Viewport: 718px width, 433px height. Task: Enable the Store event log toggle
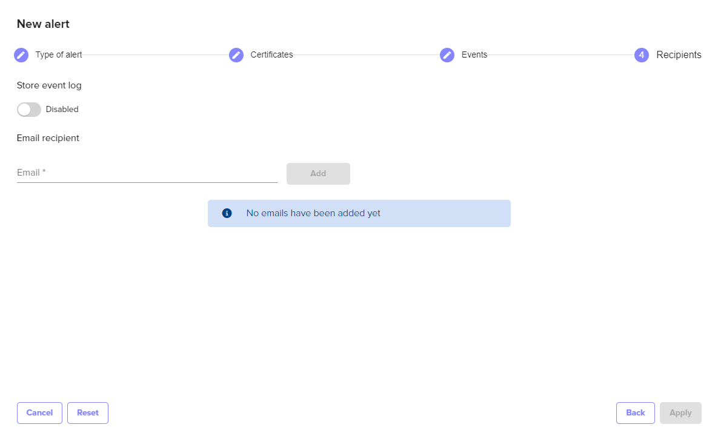click(29, 110)
